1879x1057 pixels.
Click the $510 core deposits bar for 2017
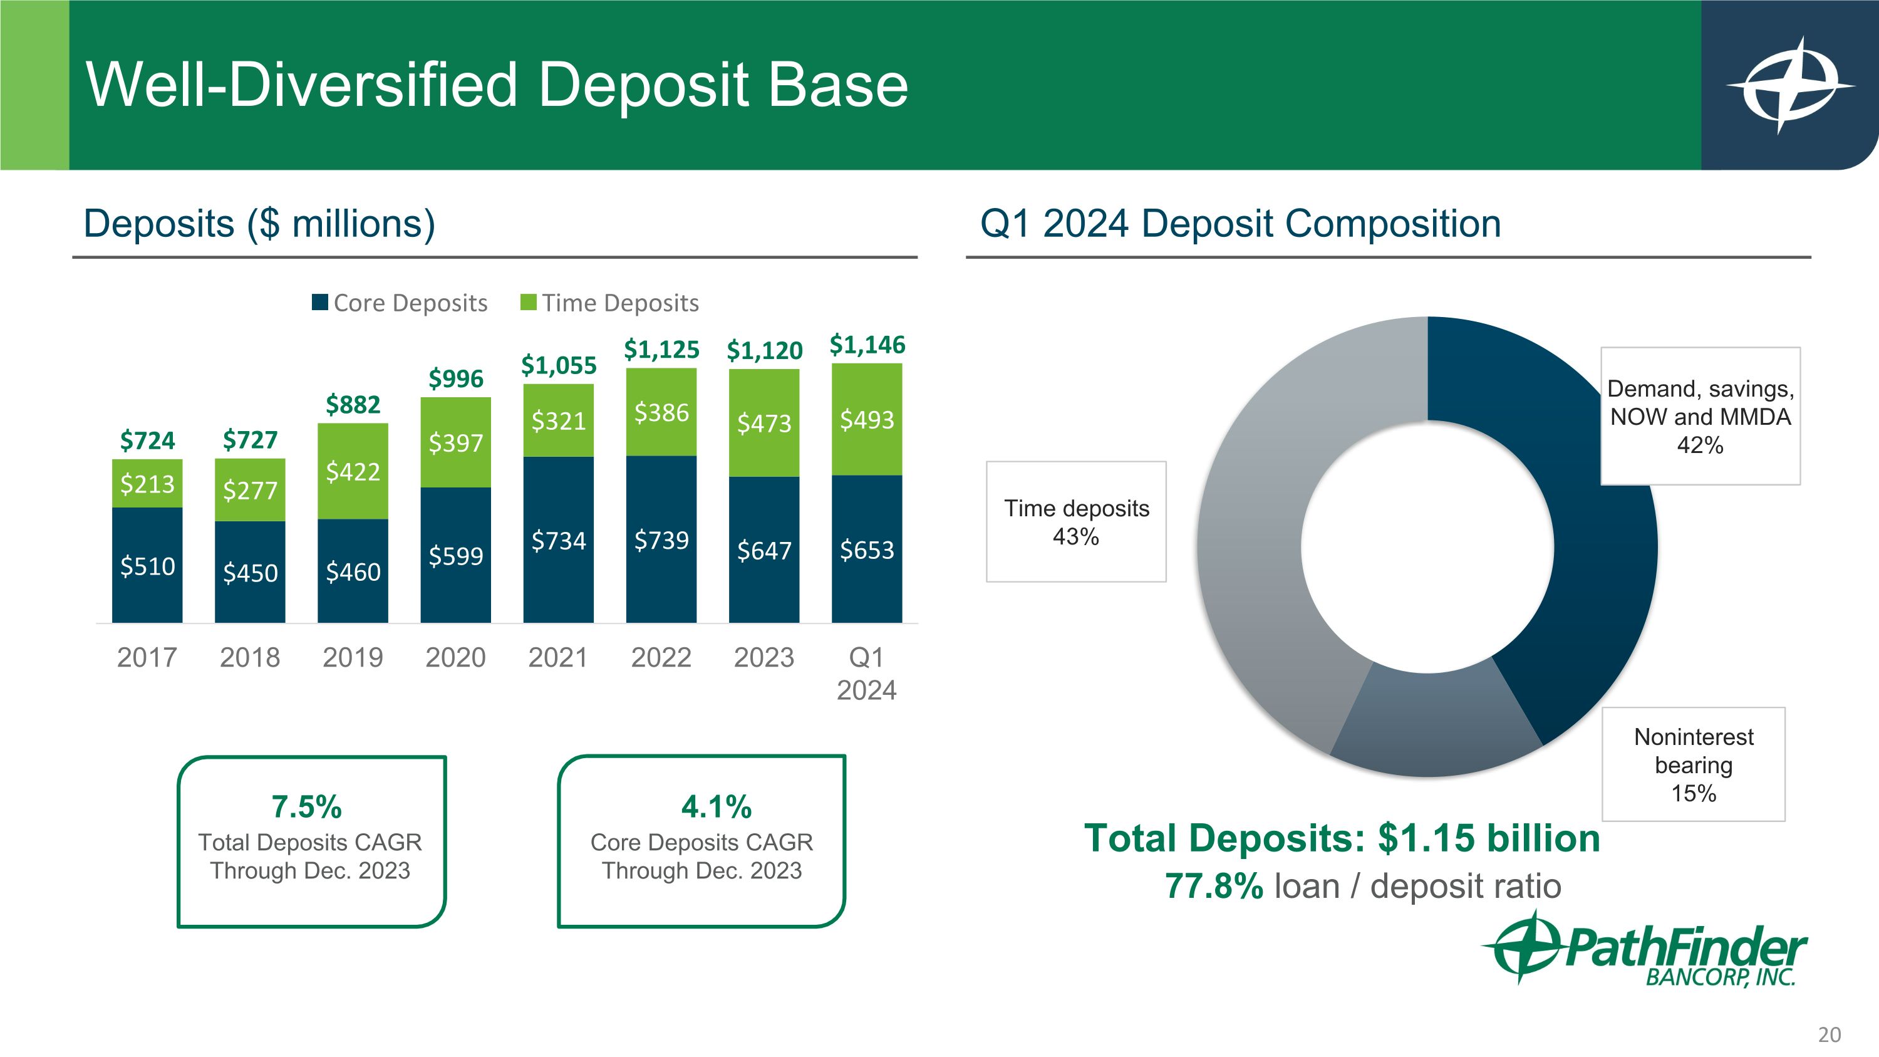pyautogui.click(x=147, y=565)
